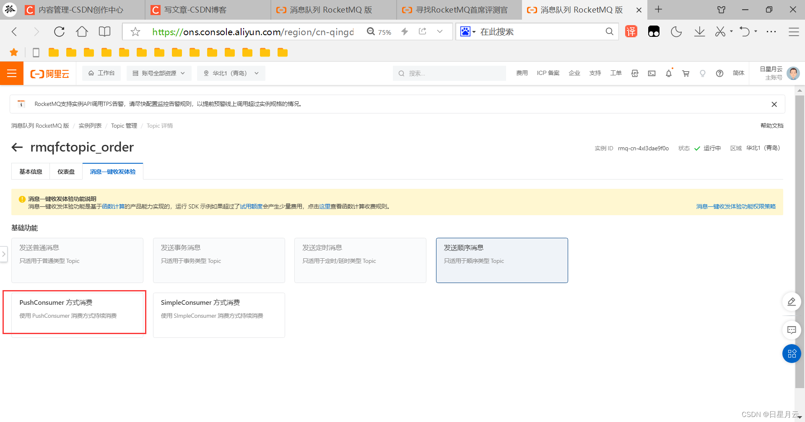This screenshot has width=805, height=422.
Task: Select the 发送顺序消息 card
Action: coord(502,260)
